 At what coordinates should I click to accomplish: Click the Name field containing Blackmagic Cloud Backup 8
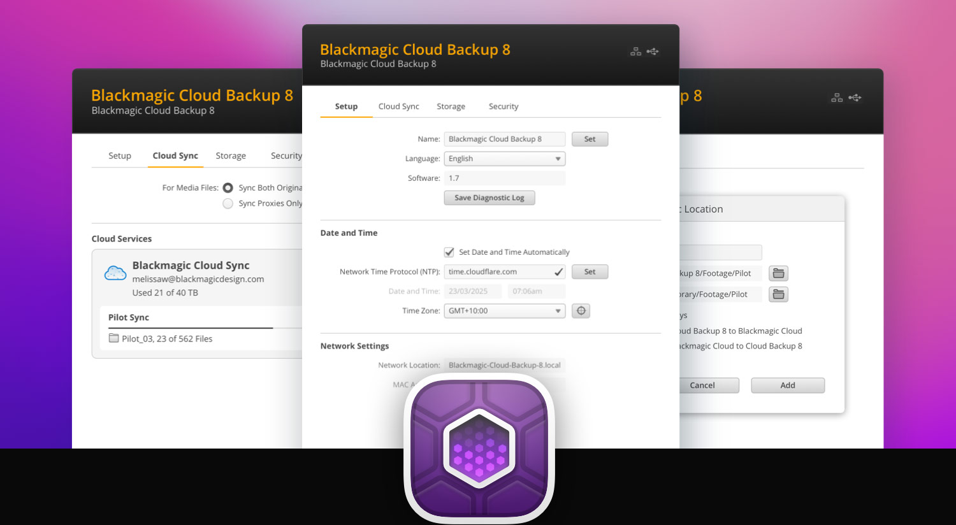504,139
